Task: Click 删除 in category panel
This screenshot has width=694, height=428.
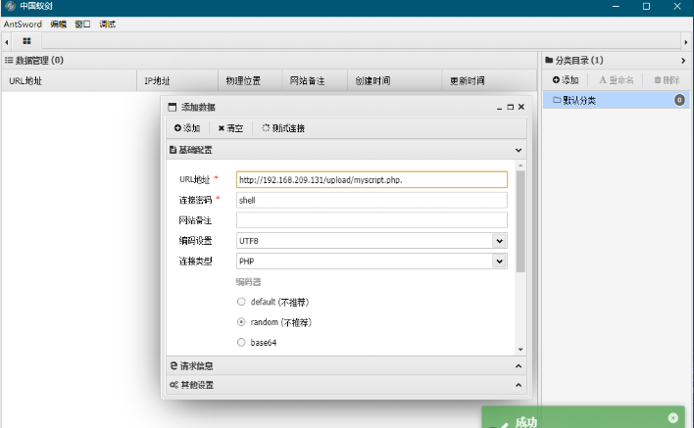Action: (x=667, y=80)
